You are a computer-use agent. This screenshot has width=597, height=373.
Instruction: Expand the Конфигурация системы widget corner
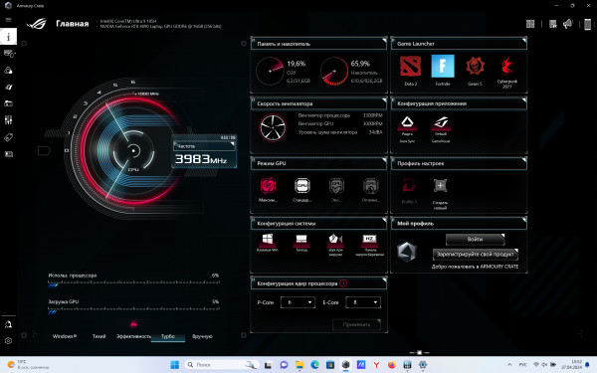384,219
